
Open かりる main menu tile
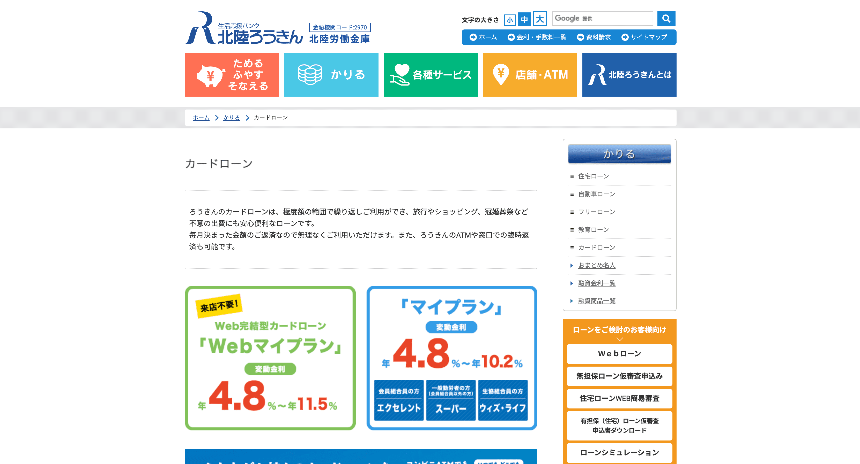(331, 75)
